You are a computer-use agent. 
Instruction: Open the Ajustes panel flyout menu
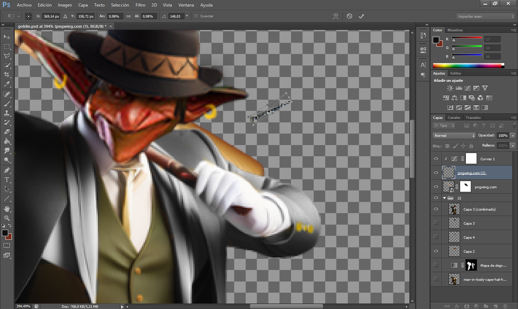pos(514,73)
